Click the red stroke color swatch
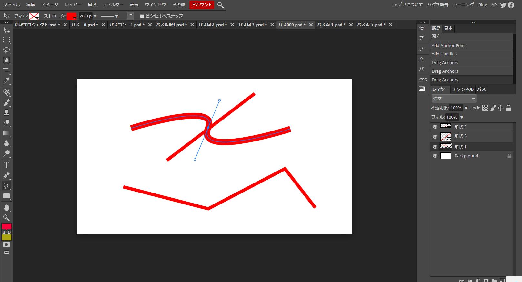Screen dimensions: 522x282 pyautogui.click(x=71, y=16)
